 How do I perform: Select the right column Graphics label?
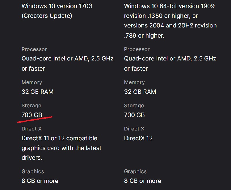click(135, 171)
